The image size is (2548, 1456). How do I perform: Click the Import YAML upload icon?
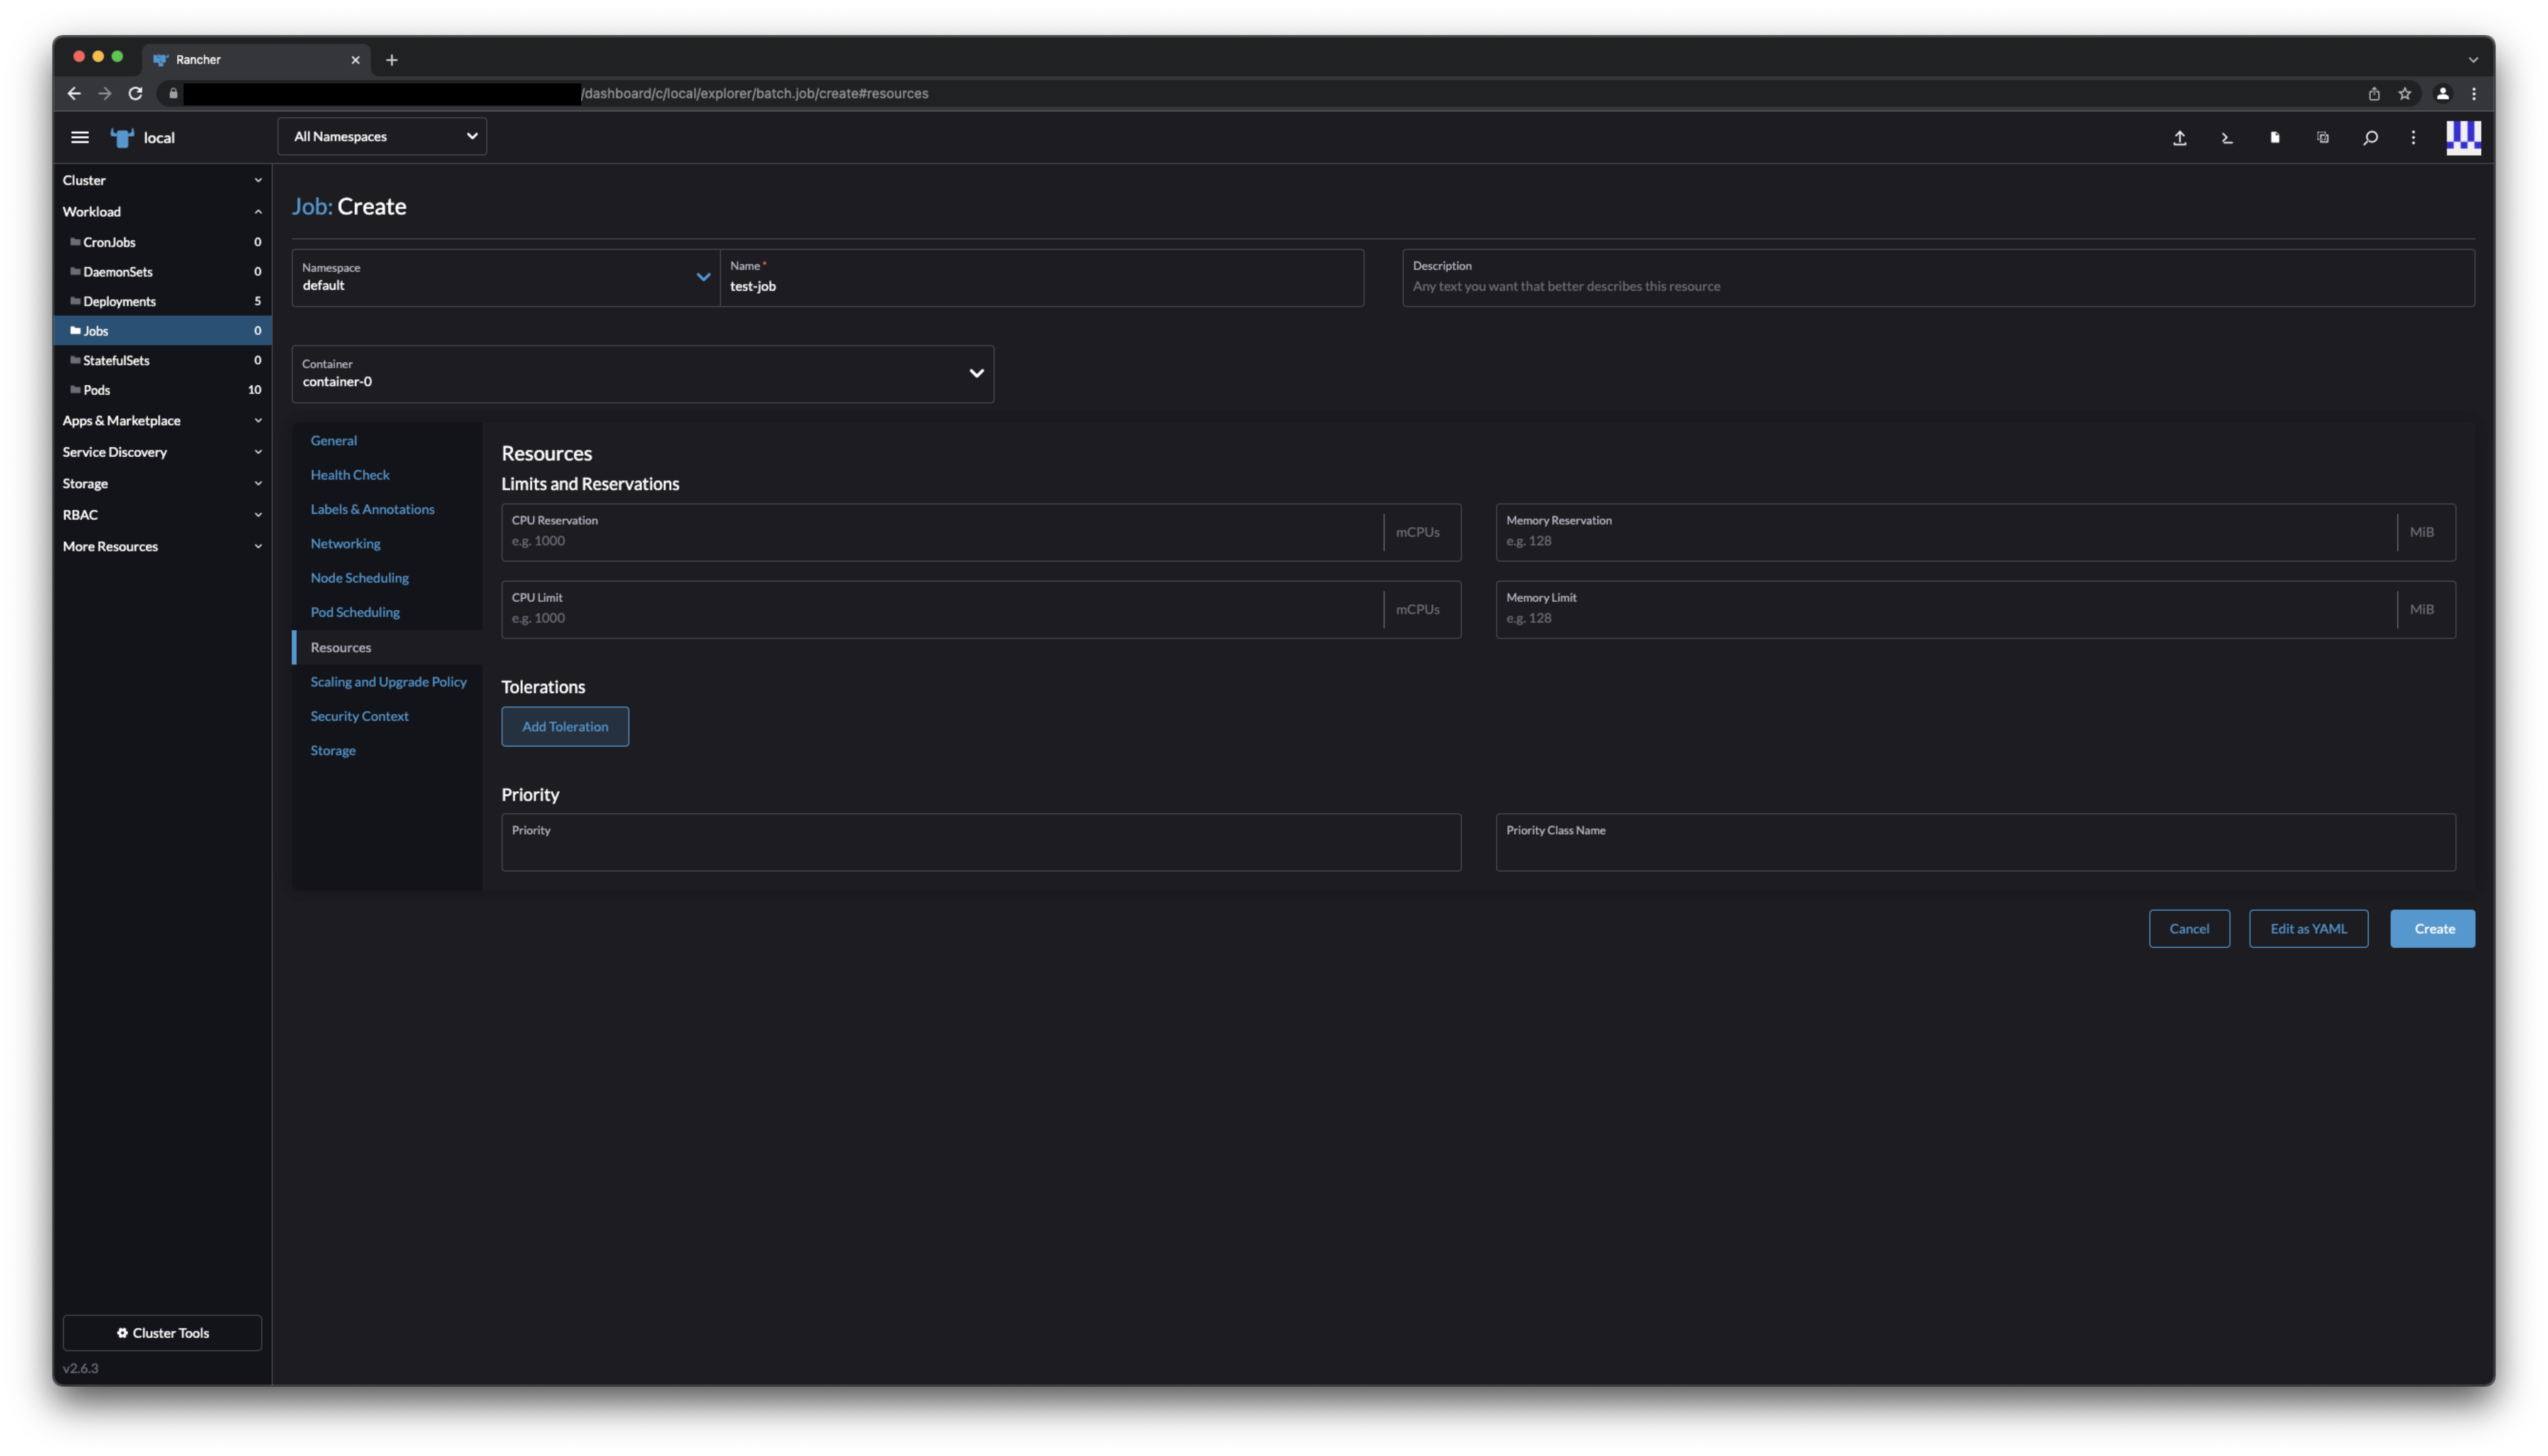tap(2180, 137)
